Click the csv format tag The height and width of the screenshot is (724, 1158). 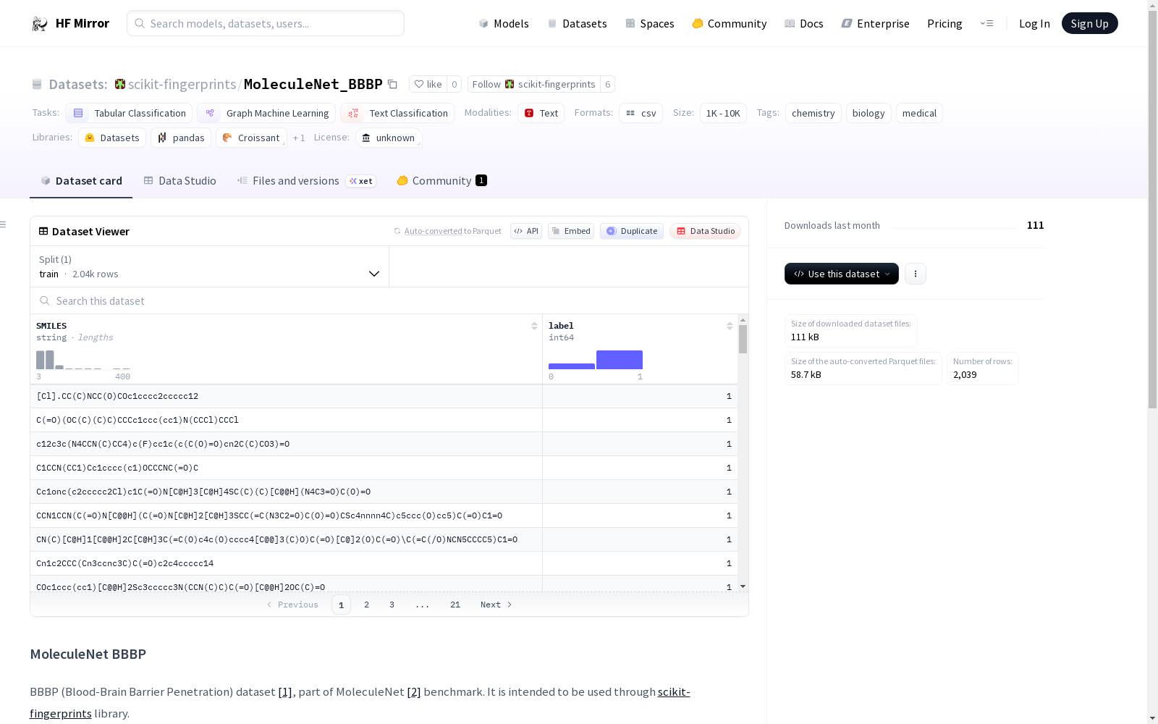click(x=641, y=113)
